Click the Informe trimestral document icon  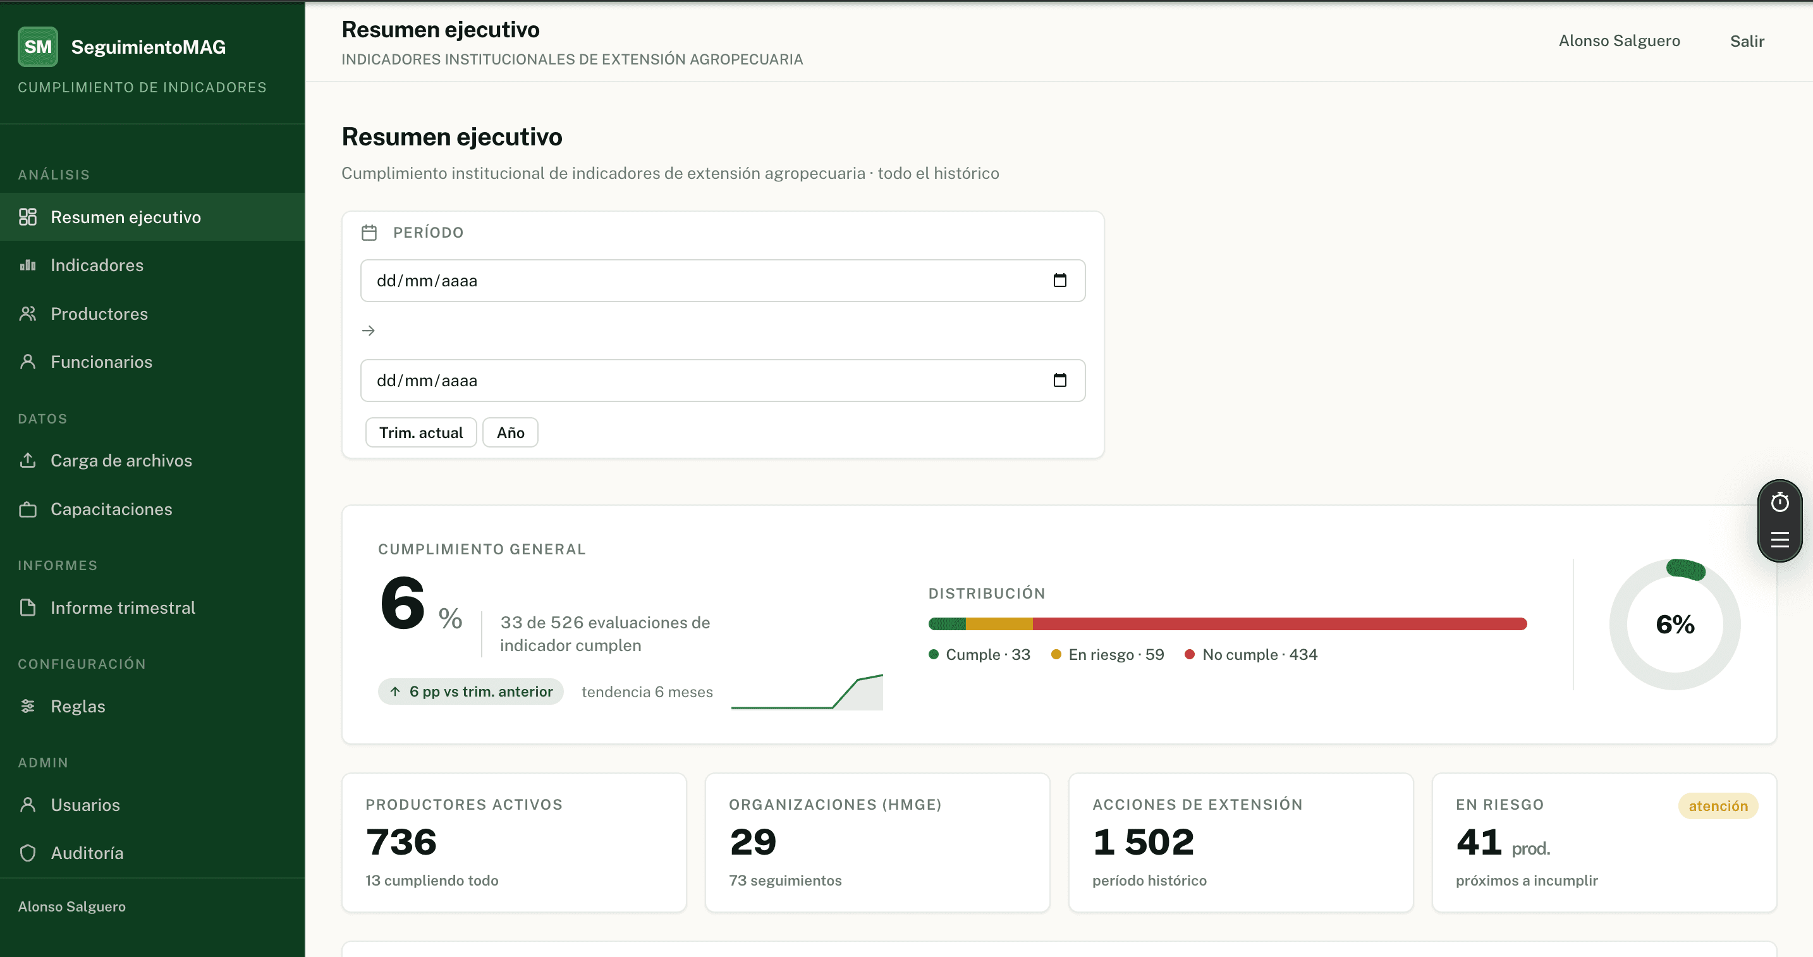pyautogui.click(x=27, y=607)
